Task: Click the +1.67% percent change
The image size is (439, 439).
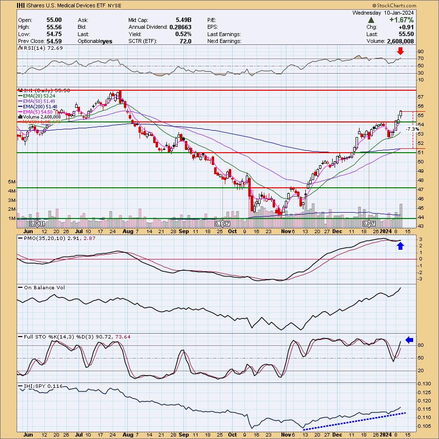Action: coord(401,20)
